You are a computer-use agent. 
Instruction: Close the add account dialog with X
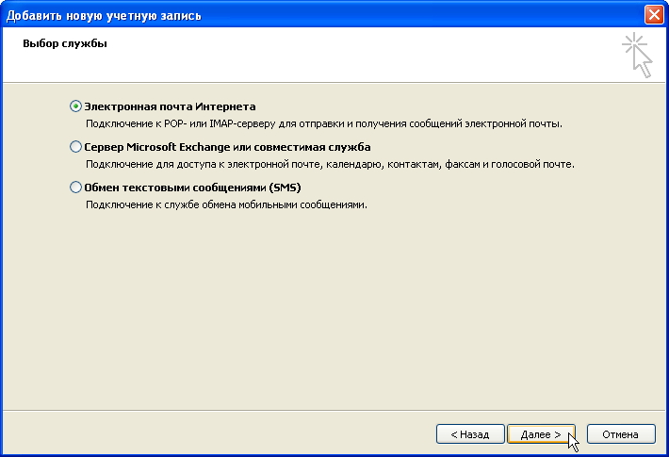coord(654,15)
